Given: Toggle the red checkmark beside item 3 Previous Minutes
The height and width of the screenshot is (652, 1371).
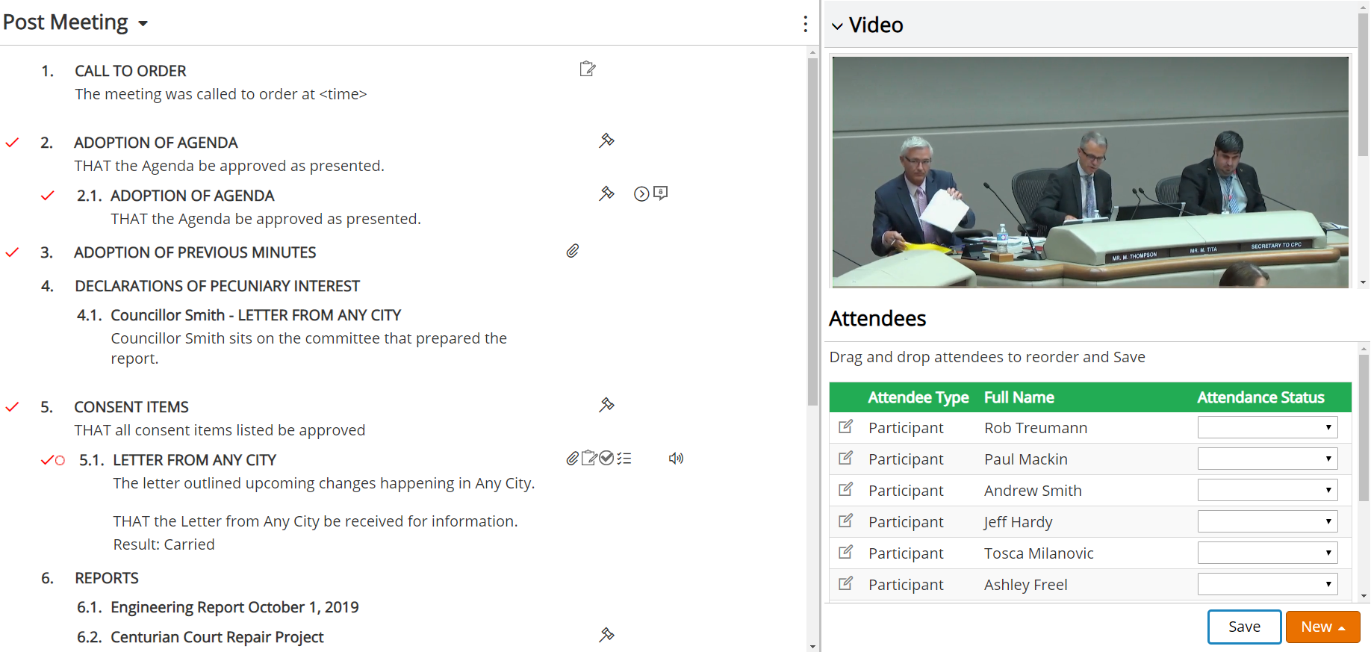Looking at the screenshot, I should 12,252.
